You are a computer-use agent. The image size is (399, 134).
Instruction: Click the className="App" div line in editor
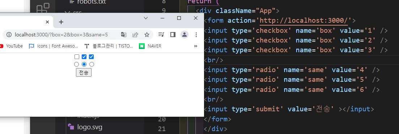coord(237,11)
